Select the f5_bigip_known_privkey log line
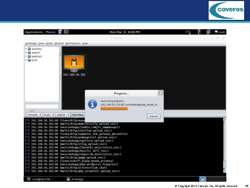 [69, 161]
